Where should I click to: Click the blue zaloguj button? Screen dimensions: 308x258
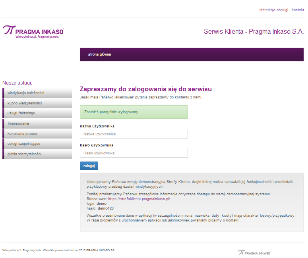pyautogui.click(x=89, y=166)
